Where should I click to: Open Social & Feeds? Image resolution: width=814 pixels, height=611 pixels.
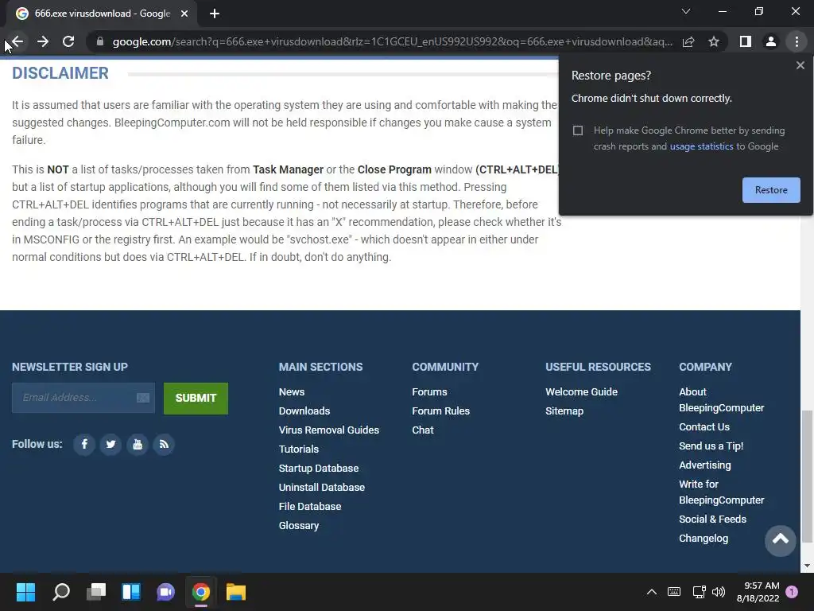coord(712,520)
